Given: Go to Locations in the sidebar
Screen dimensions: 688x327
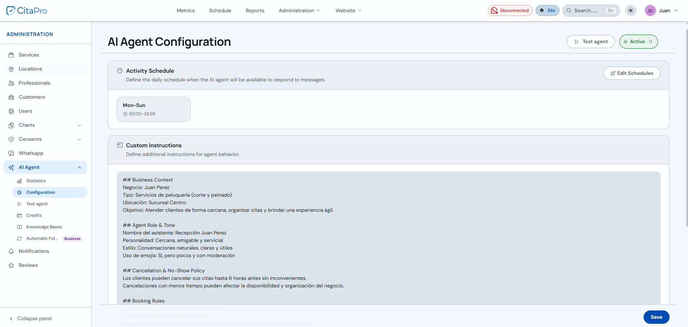Looking at the screenshot, I should click(x=45, y=69).
